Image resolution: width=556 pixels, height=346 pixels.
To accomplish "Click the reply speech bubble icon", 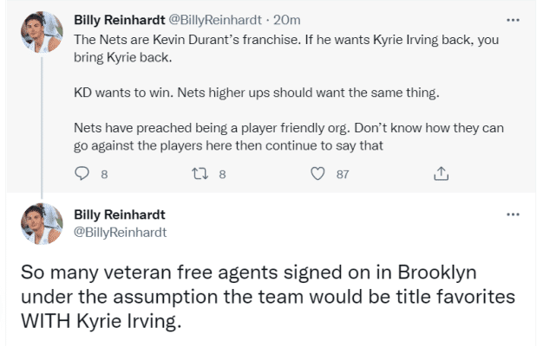I will point(83,174).
